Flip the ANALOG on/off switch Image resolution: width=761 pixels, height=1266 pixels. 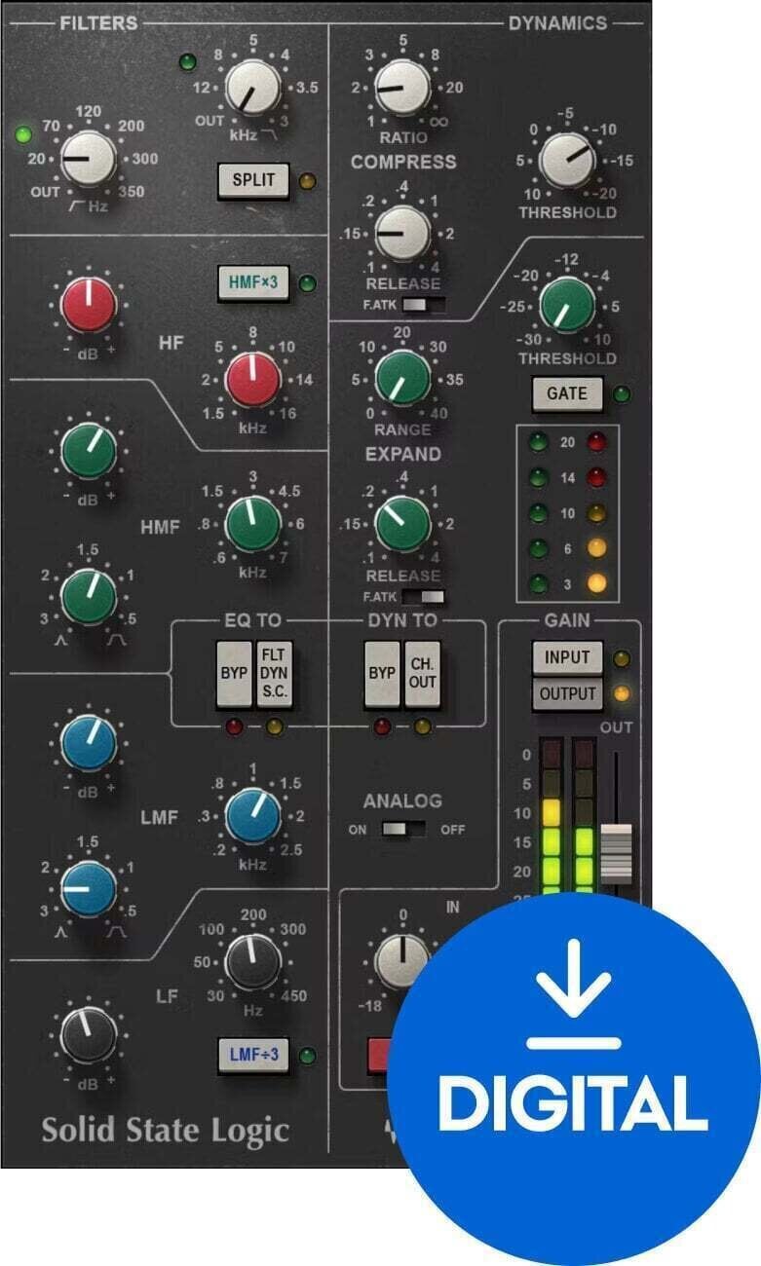(x=403, y=830)
